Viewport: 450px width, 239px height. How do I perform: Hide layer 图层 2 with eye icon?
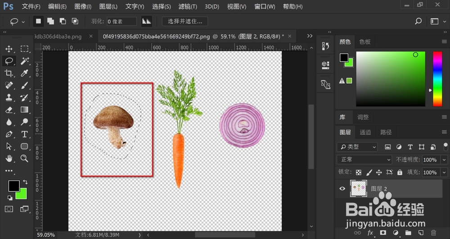(x=342, y=189)
